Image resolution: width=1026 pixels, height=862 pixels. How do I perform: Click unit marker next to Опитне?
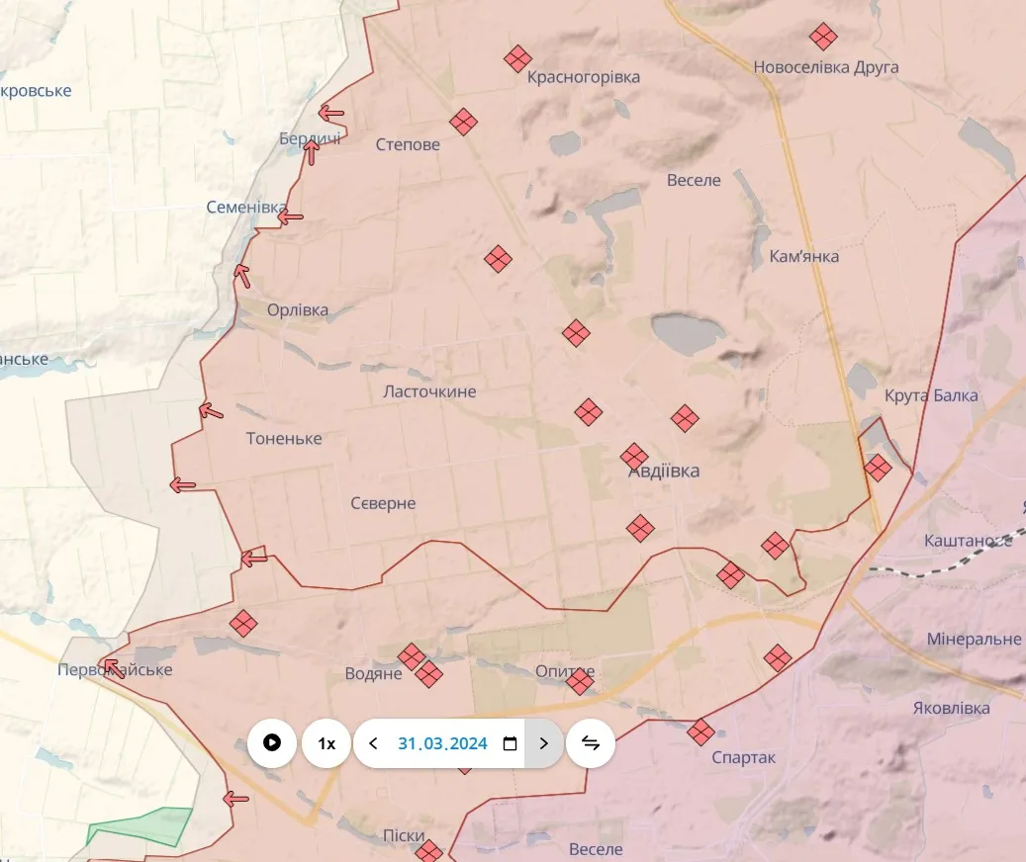580,681
